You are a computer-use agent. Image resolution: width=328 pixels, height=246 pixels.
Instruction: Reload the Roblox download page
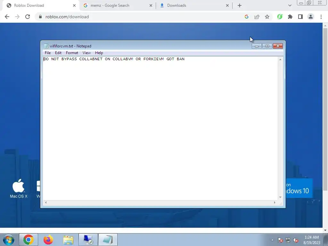[x=28, y=17]
